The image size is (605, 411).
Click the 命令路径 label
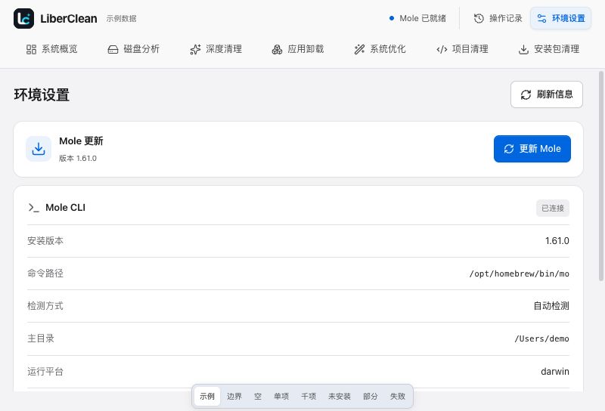click(45, 273)
